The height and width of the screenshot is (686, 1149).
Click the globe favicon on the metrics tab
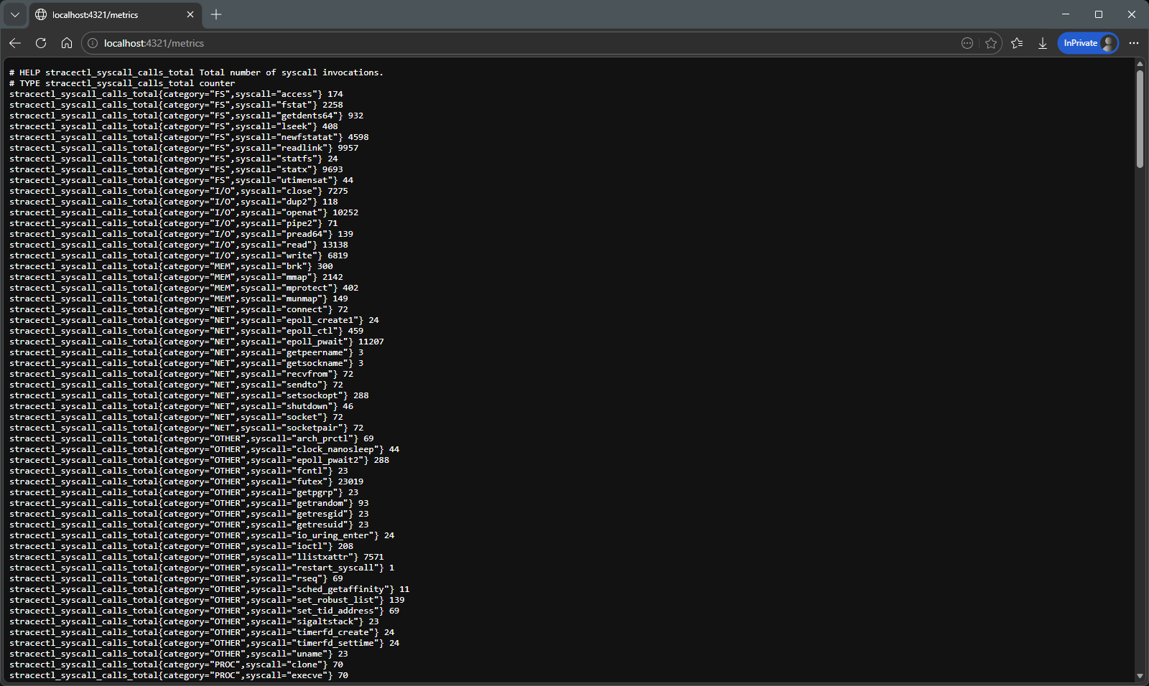pyautogui.click(x=41, y=14)
